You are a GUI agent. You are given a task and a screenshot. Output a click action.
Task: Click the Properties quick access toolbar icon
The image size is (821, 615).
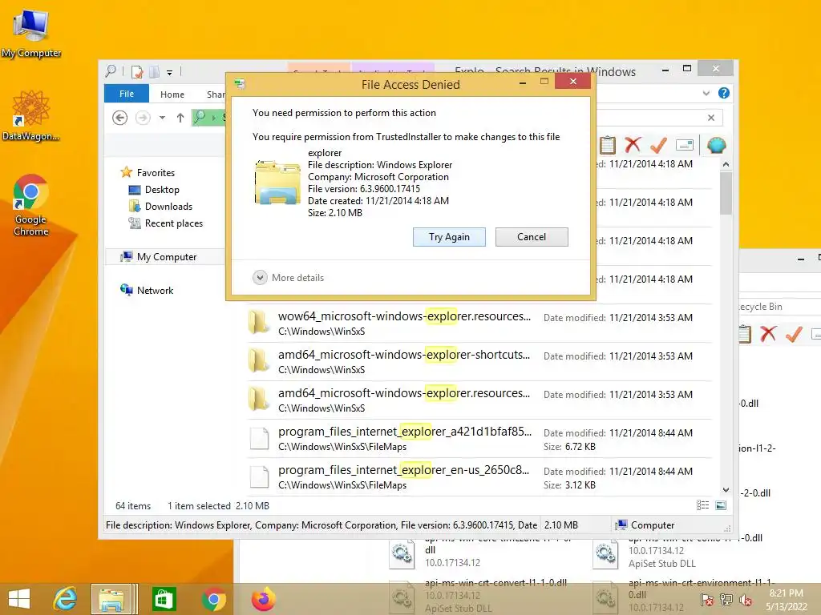[137, 71]
